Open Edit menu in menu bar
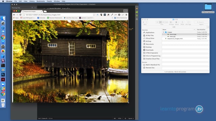The height and width of the screenshot is (121, 216). point(20,1)
